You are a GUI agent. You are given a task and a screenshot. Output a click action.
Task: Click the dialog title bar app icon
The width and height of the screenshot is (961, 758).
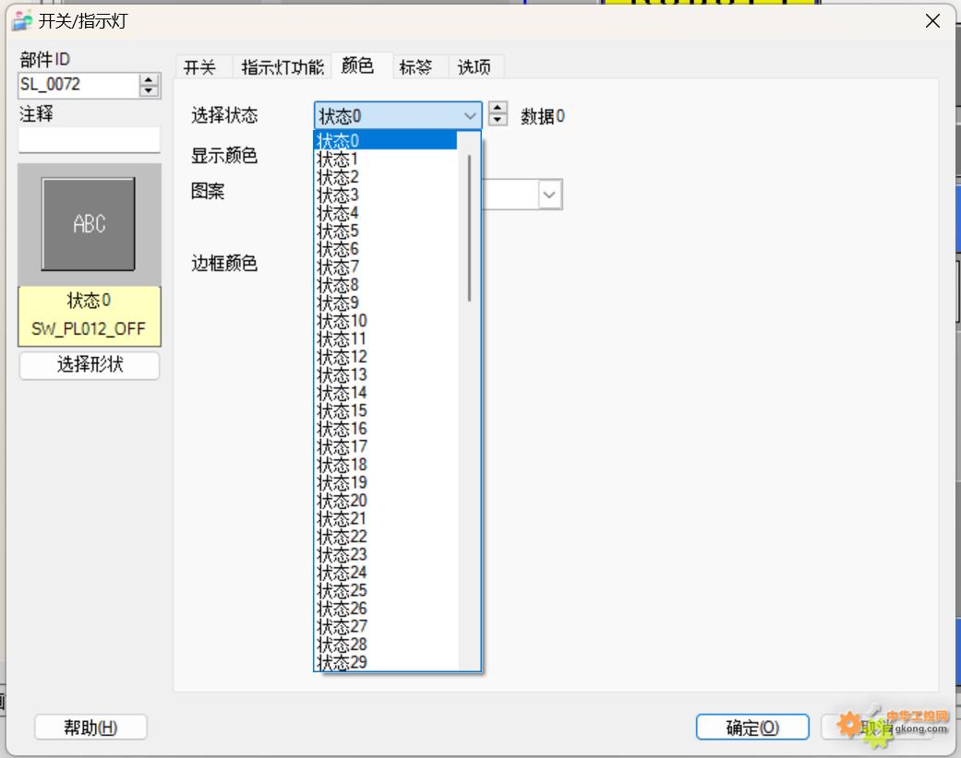pos(21,20)
